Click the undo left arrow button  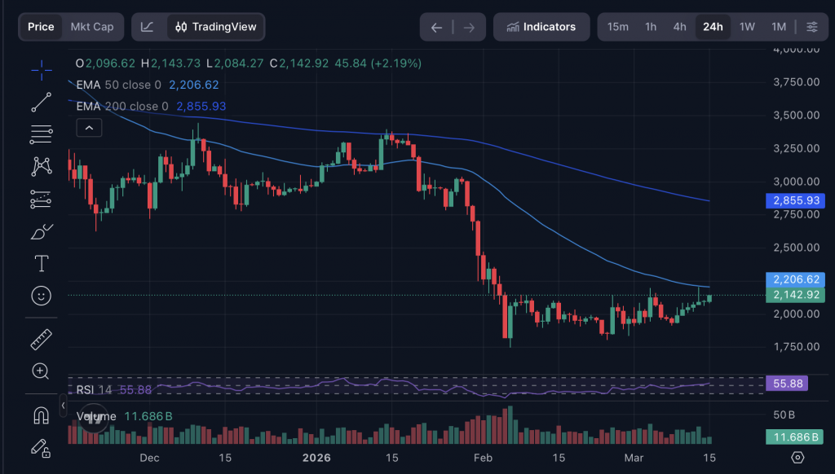point(436,28)
